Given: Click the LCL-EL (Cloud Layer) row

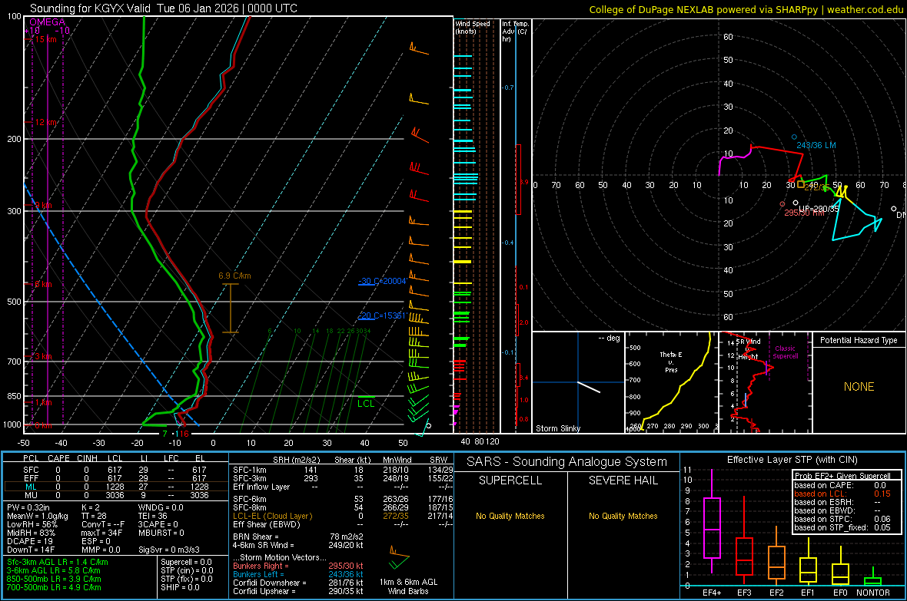Looking at the screenshot, I should pos(343,516).
